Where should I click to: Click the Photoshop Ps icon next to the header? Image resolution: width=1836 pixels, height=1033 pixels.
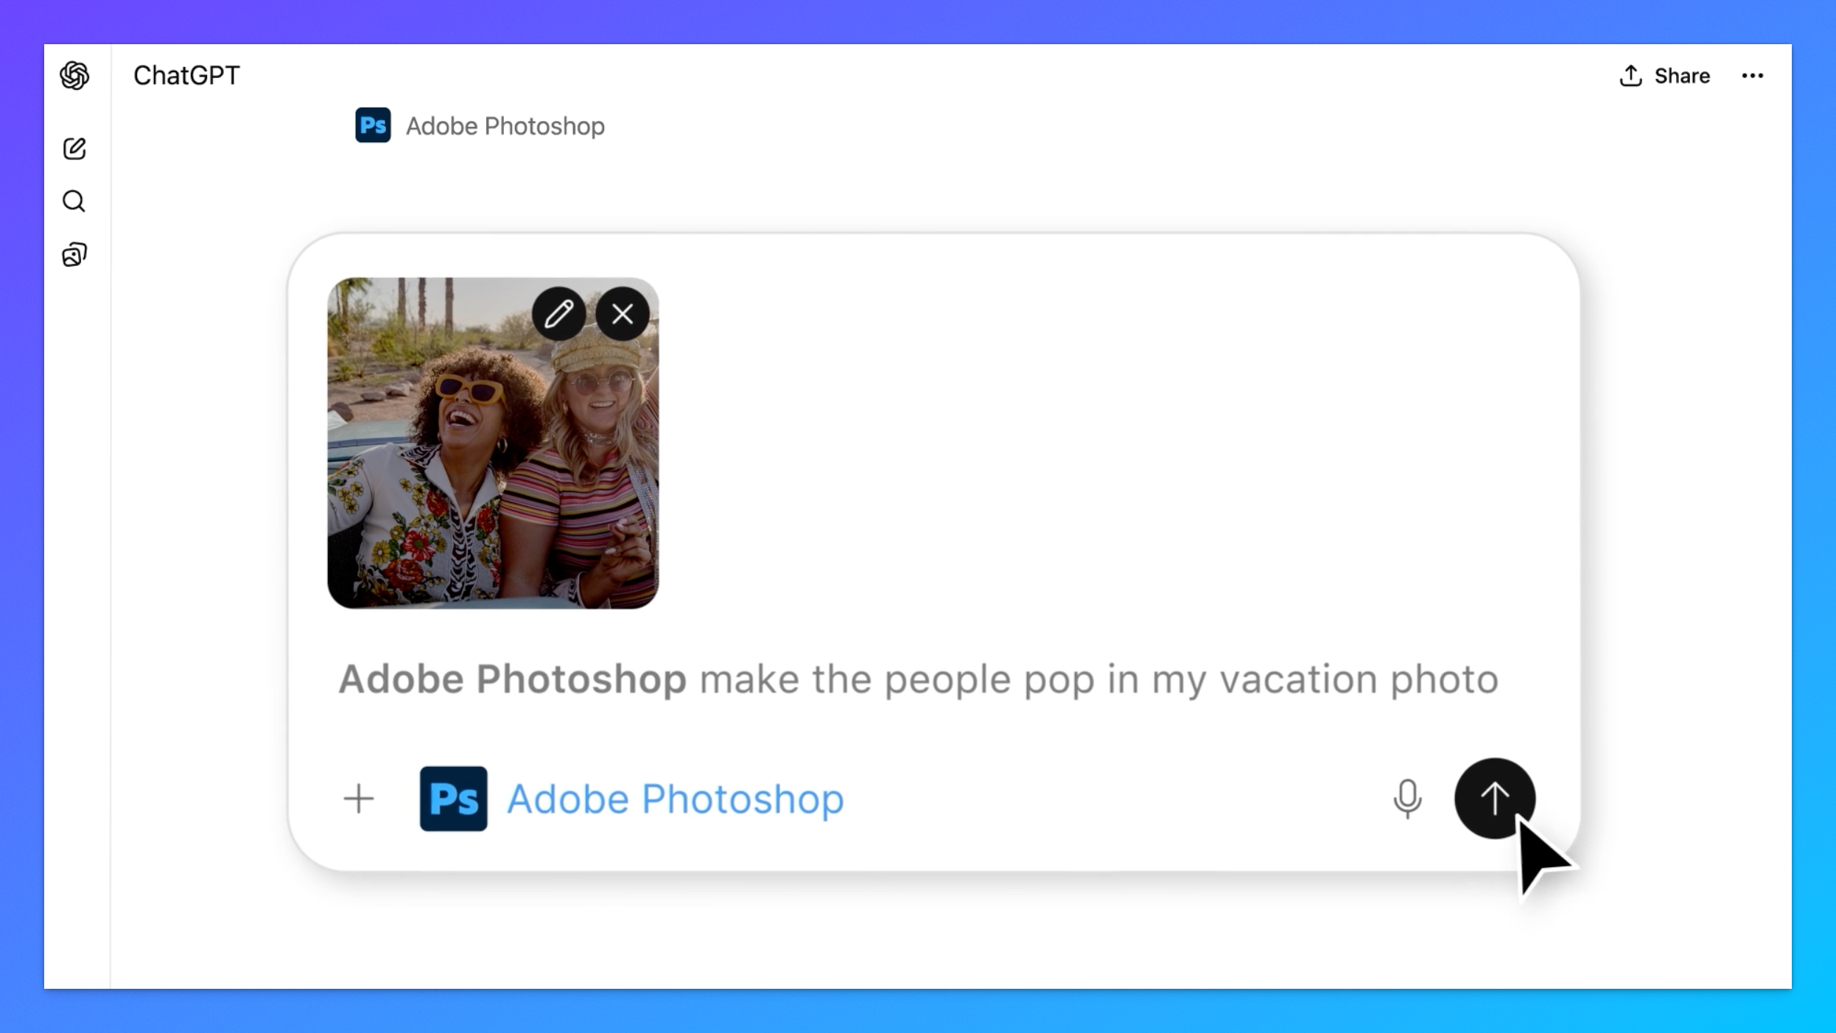(x=371, y=125)
